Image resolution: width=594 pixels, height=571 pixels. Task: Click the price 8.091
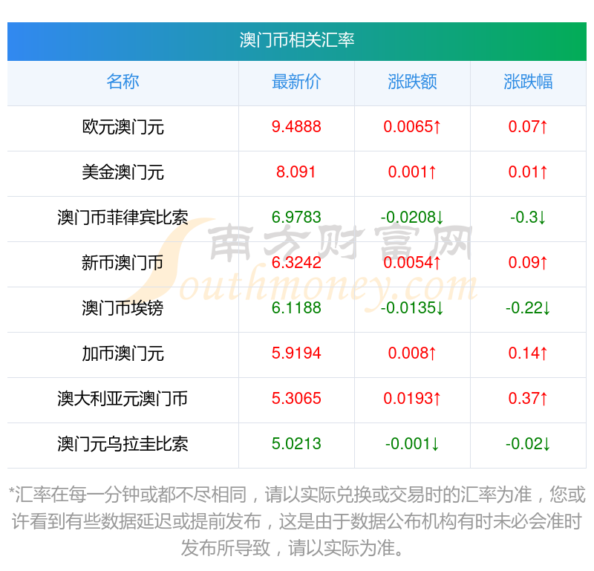tap(296, 172)
